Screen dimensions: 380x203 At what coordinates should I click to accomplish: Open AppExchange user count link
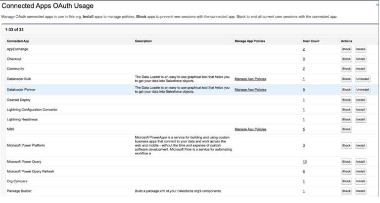(x=304, y=49)
